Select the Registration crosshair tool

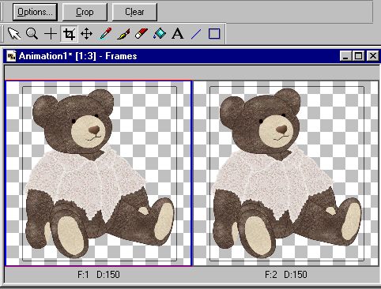tap(51, 34)
